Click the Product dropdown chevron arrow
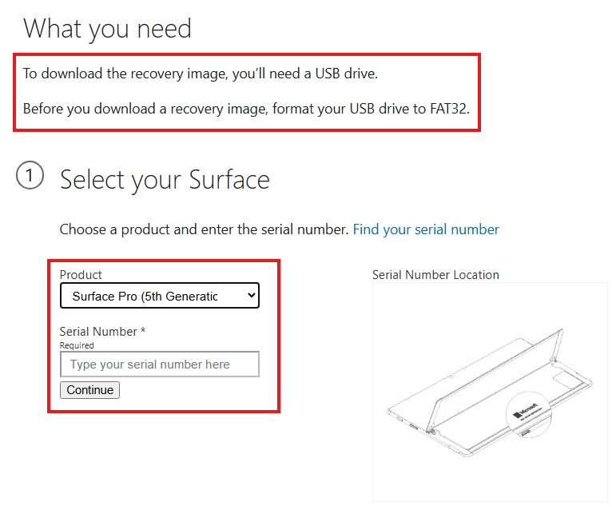612x510 pixels. (252, 295)
